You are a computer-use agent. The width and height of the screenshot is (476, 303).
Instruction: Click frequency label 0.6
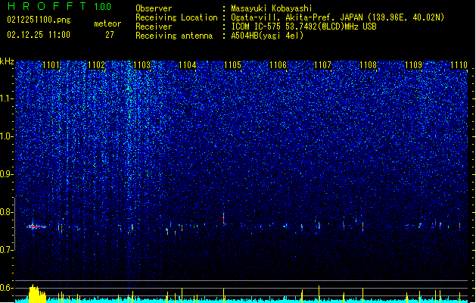7,288
